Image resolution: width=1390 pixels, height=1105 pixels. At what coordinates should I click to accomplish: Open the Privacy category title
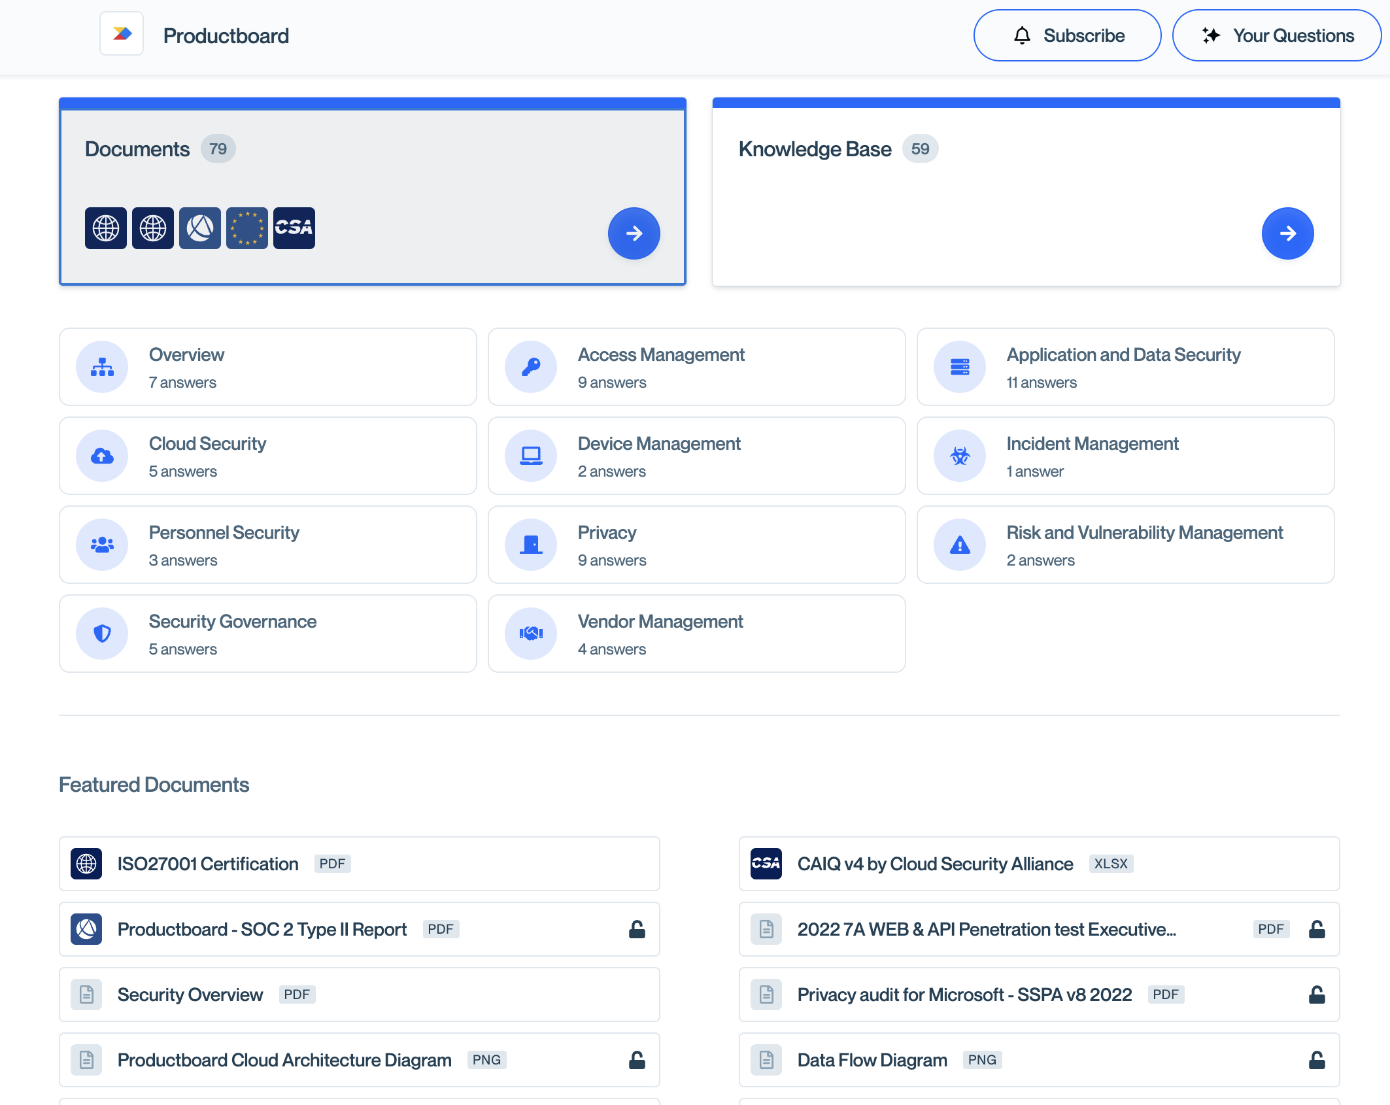click(607, 532)
